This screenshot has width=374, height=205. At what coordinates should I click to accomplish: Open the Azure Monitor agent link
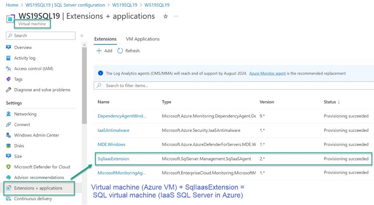267,73
